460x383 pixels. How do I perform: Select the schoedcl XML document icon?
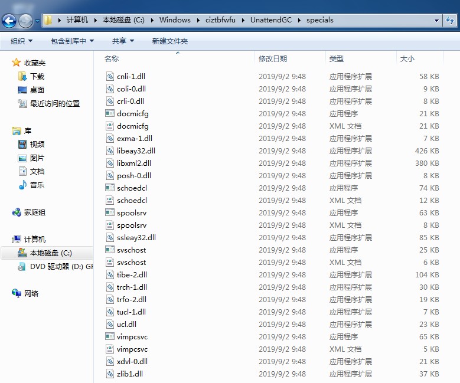[x=110, y=200]
